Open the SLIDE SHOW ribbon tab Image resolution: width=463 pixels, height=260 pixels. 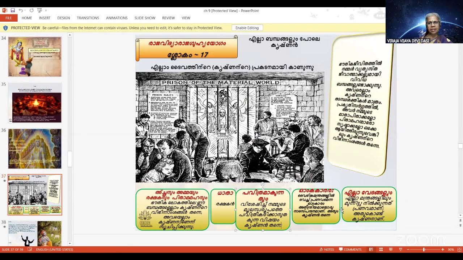click(145, 18)
